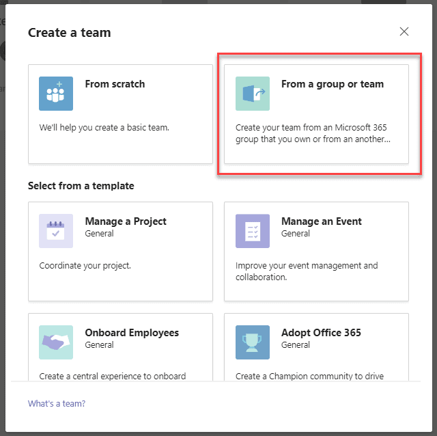Pick the Manage a Project template title
437x436 pixels.
(126, 221)
